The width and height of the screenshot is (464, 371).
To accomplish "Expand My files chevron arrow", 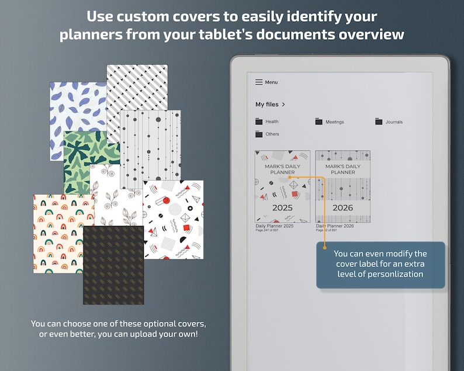I will click(283, 105).
